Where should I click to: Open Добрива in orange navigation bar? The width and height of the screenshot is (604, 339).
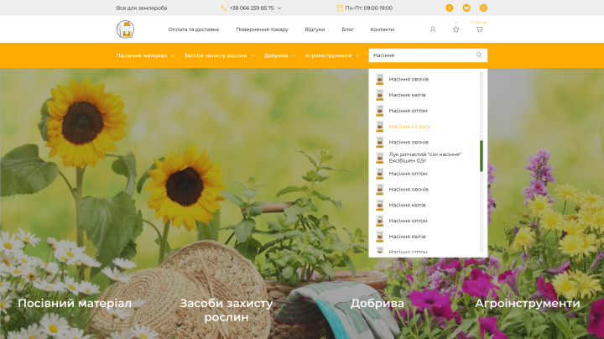[x=276, y=55]
